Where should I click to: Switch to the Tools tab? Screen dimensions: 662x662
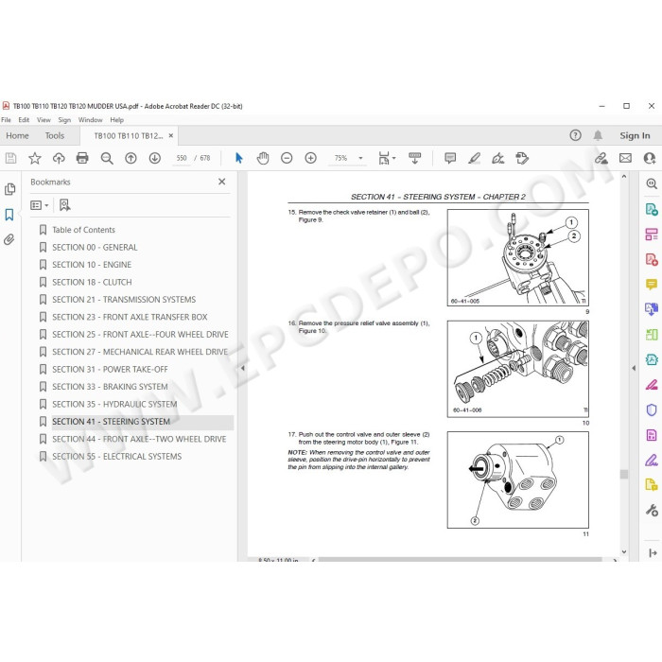pyautogui.click(x=55, y=135)
